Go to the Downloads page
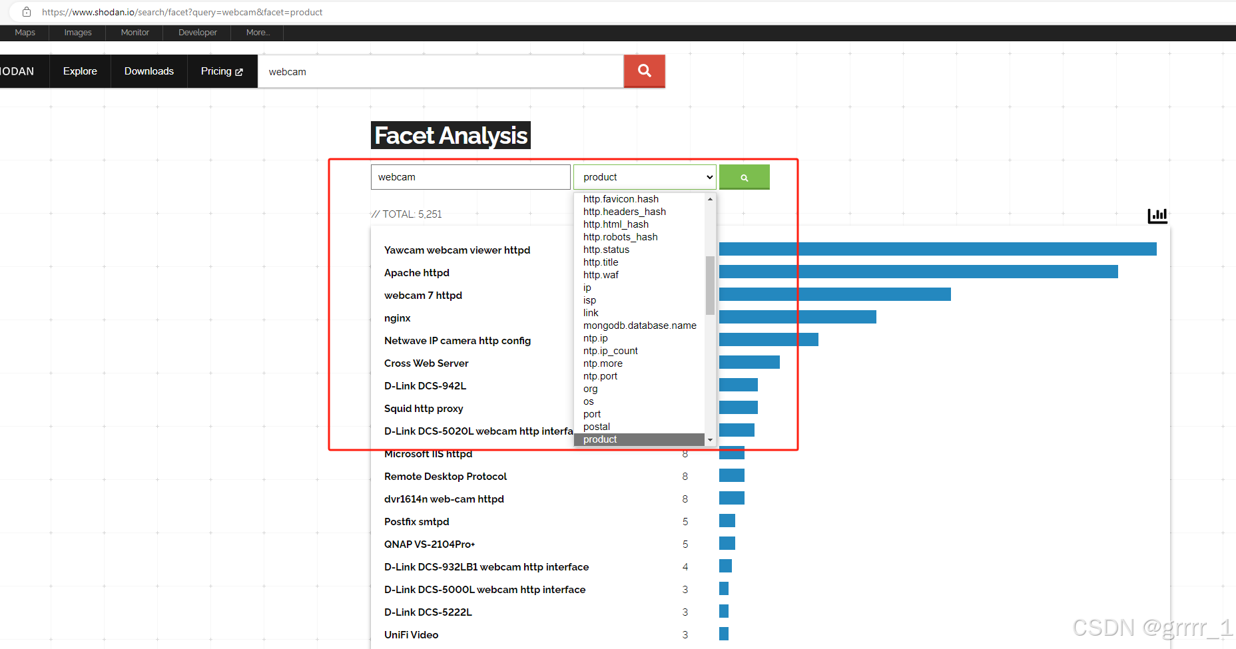 pos(149,71)
